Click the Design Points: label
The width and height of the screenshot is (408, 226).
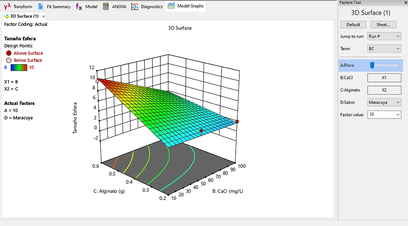pyautogui.click(x=18, y=46)
